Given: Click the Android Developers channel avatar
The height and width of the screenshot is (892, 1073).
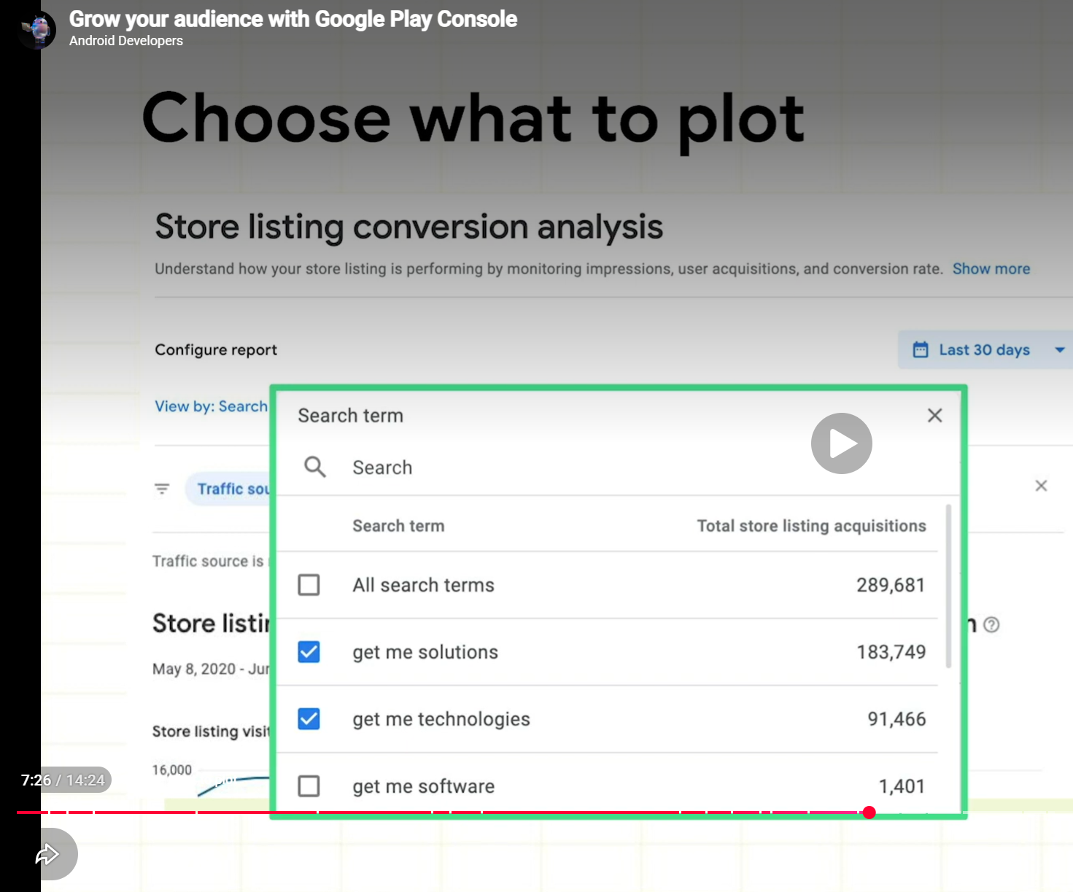Looking at the screenshot, I should tap(36, 30).
